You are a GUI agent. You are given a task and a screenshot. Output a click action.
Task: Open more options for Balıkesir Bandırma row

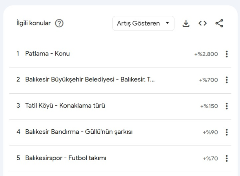click(x=227, y=132)
